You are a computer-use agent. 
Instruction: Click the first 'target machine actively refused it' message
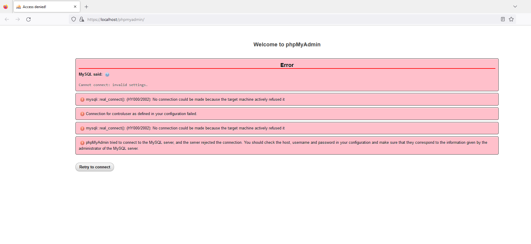coord(185,99)
